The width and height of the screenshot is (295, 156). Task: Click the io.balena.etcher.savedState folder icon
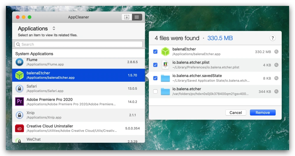click(165, 78)
